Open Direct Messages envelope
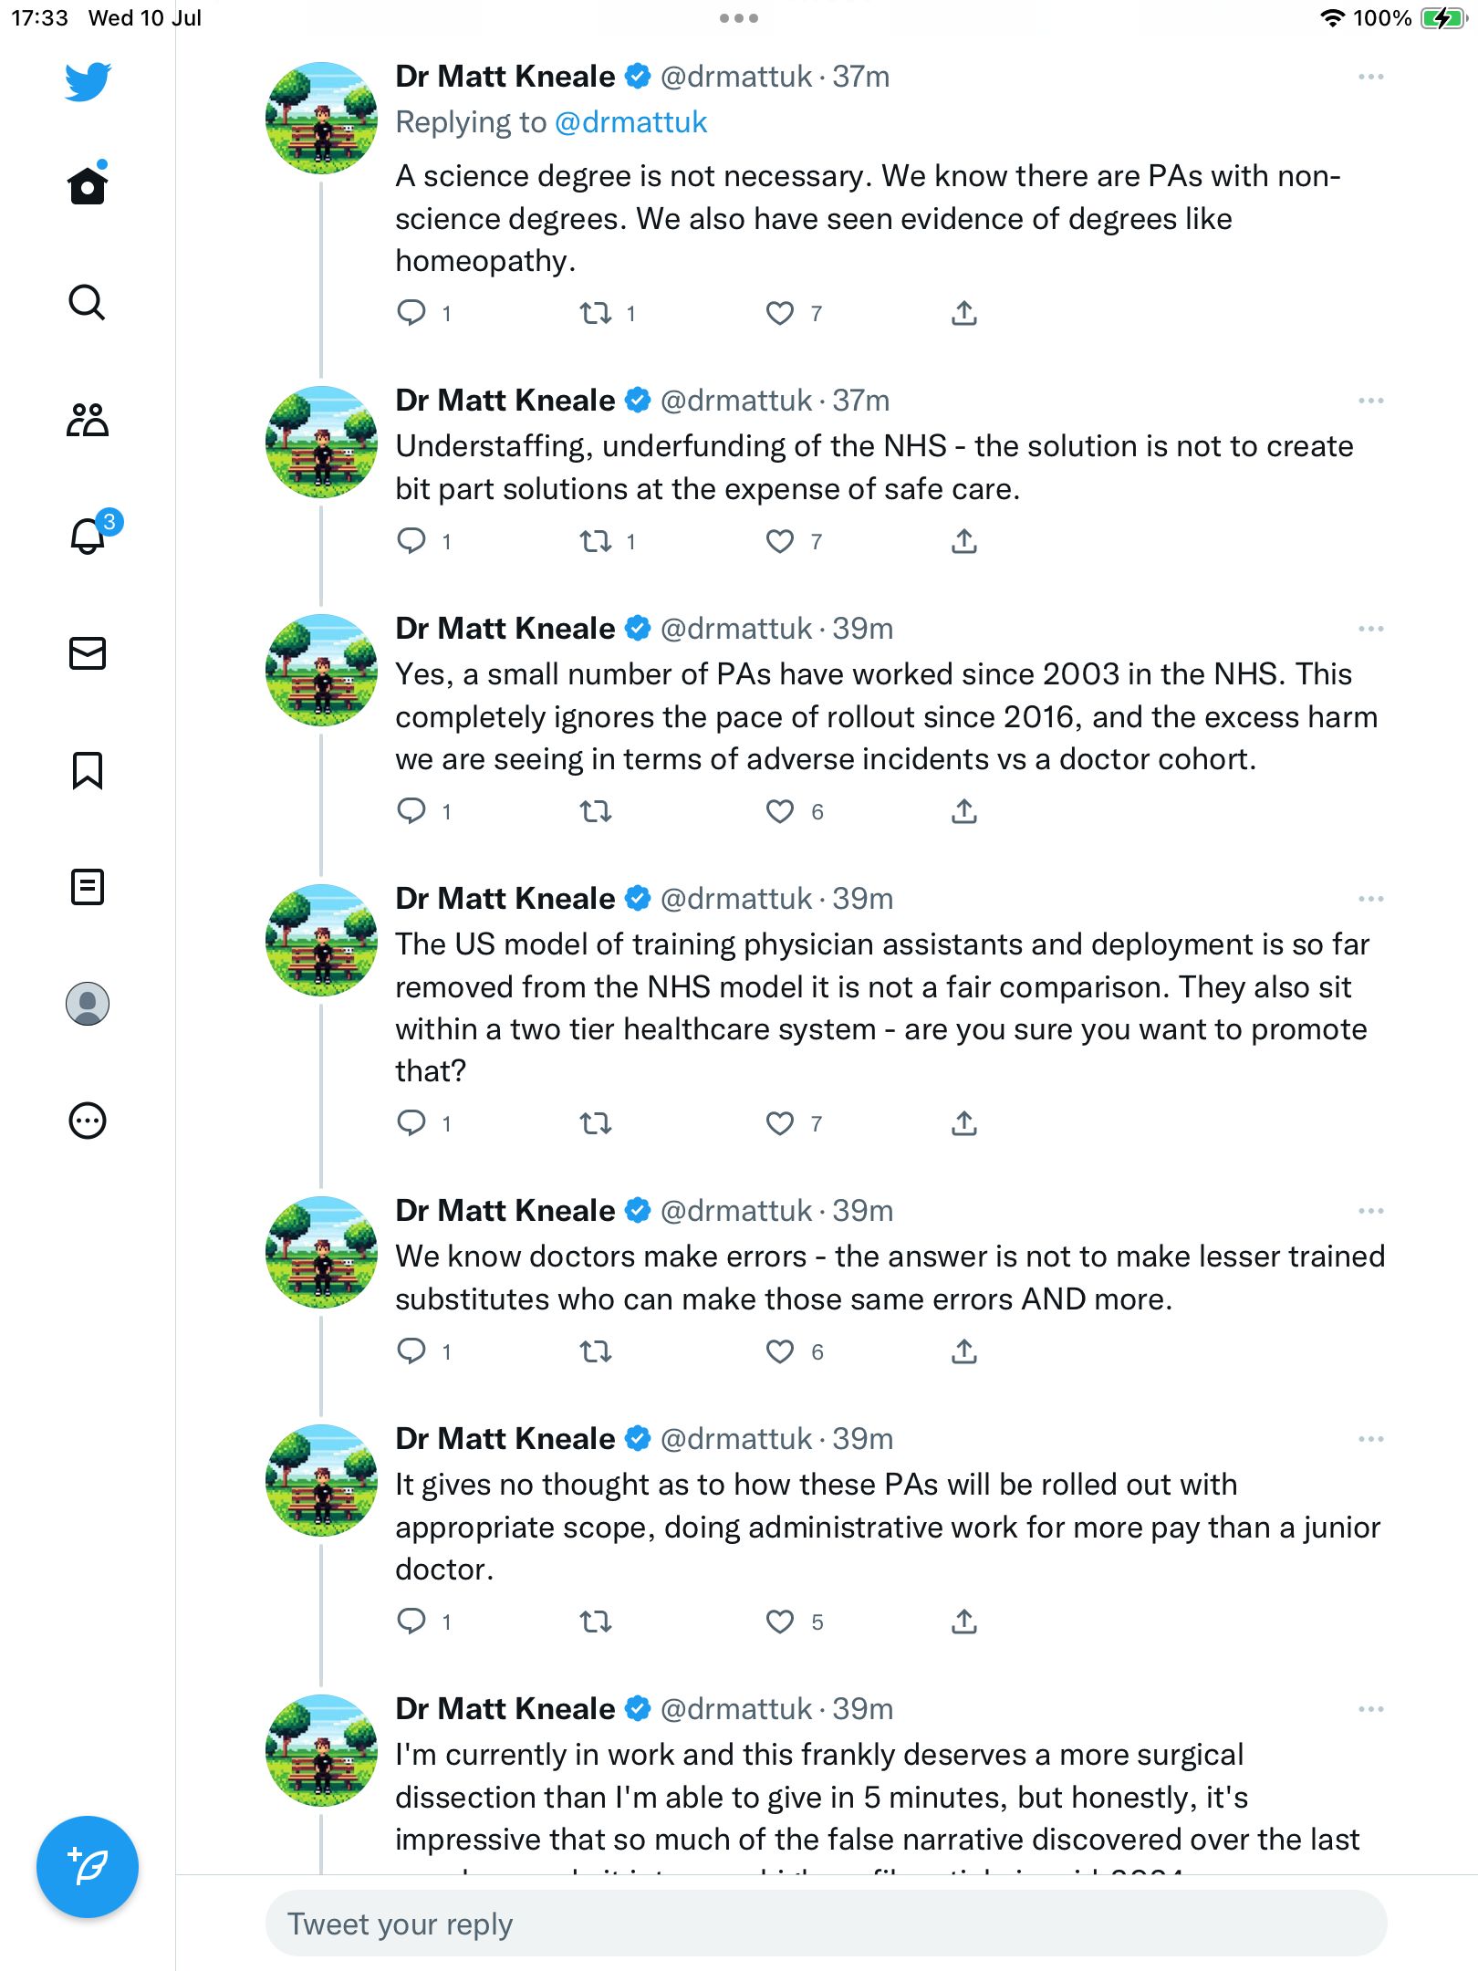Viewport: 1478px width, 1971px height. pyautogui.click(x=88, y=653)
